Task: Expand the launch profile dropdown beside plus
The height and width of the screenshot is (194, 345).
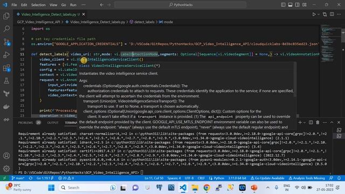Action: pos(305,122)
